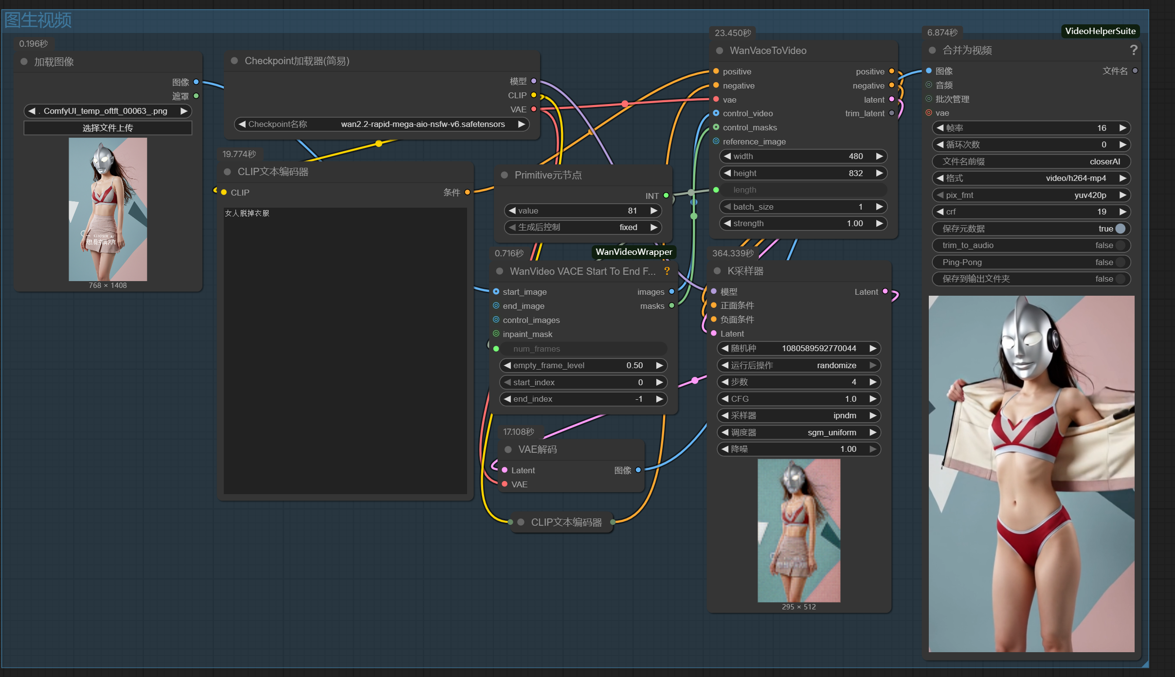Open the 生成后控制 fixed dropdown
Screen dimensions: 1175x677
(583, 227)
